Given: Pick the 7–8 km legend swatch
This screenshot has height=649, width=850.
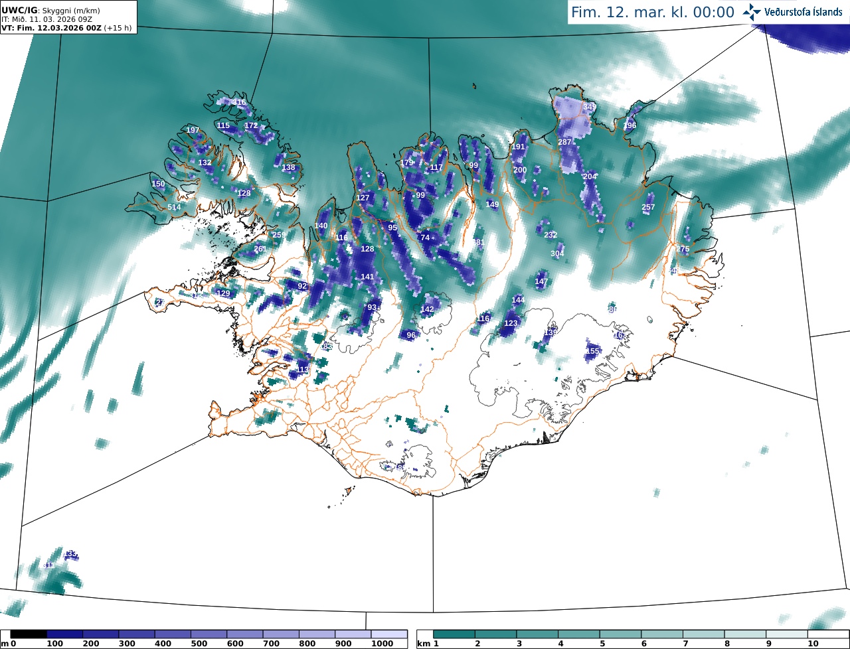Looking at the screenshot, I should tap(705, 634).
